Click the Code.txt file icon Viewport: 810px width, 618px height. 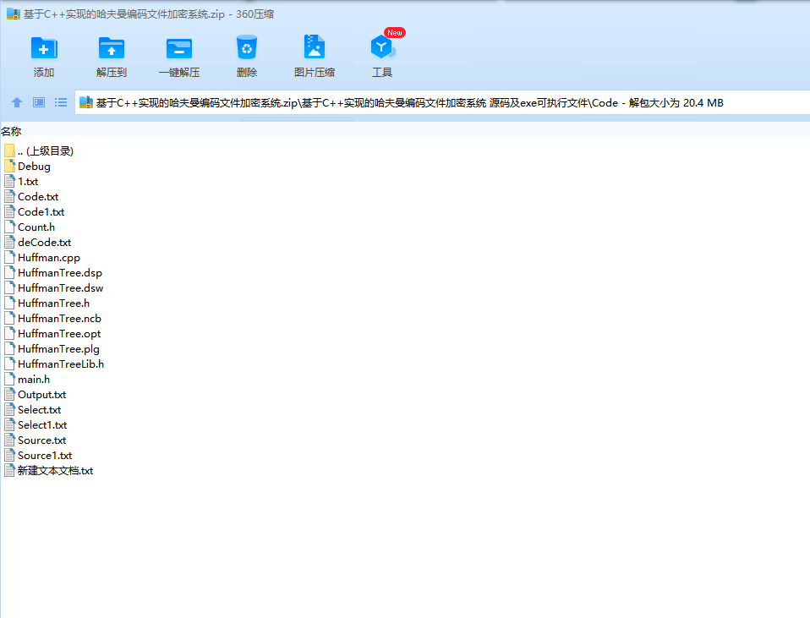(x=9, y=196)
